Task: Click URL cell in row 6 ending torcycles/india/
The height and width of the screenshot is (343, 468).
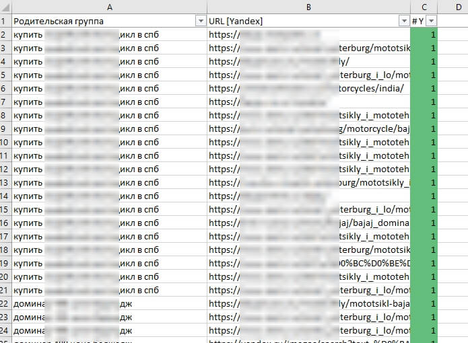Action: (308, 89)
